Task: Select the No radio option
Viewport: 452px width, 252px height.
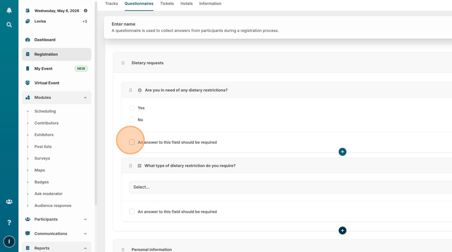Action: click(x=132, y=120)
